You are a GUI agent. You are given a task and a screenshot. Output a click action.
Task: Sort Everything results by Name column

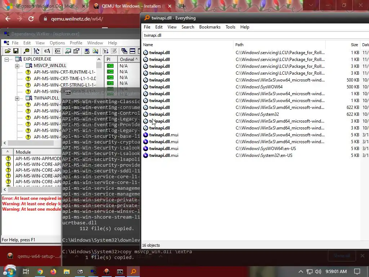(187, 45)
